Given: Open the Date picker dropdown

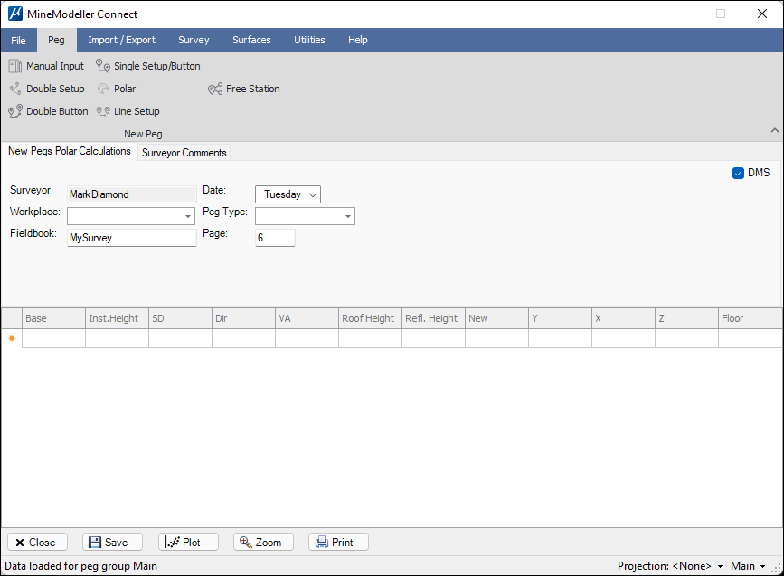Looking at the screenshot, I should [313, 194].
